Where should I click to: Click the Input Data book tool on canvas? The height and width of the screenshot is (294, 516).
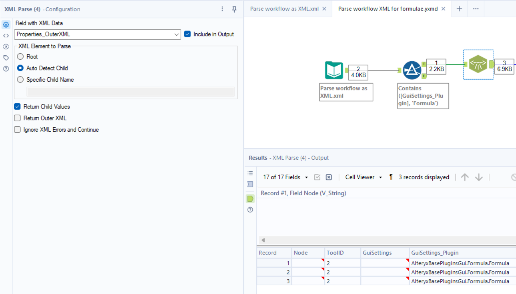(x=334, y=70)
